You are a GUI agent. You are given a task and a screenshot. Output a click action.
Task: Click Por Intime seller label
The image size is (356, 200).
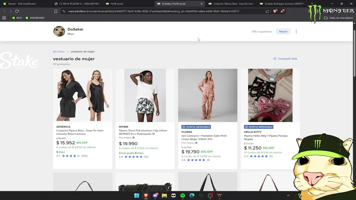click(127, 138)
